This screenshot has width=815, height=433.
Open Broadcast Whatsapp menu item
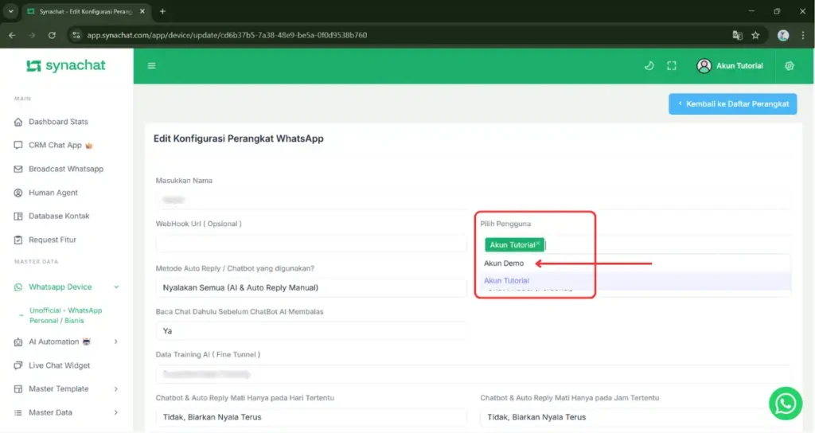(x=67, y=169)
